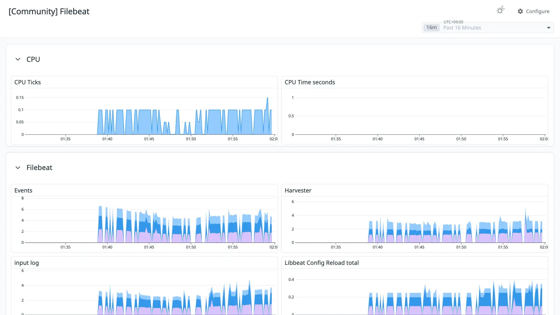This screenshot has width=560, height=315.
Task: Click the Harvester widget title
Action: coord(298,190)
